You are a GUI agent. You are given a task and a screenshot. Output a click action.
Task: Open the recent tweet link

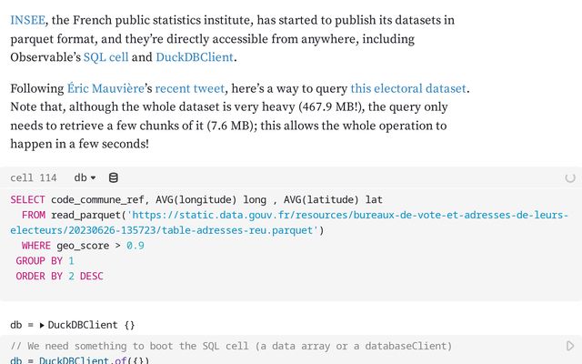(190, 88)
